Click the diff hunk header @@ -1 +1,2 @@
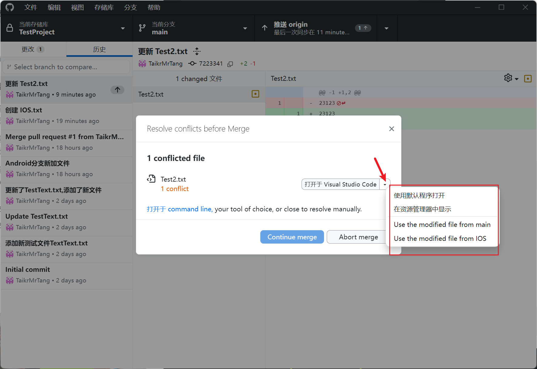The image size is (537, 369). pos(339,92)
